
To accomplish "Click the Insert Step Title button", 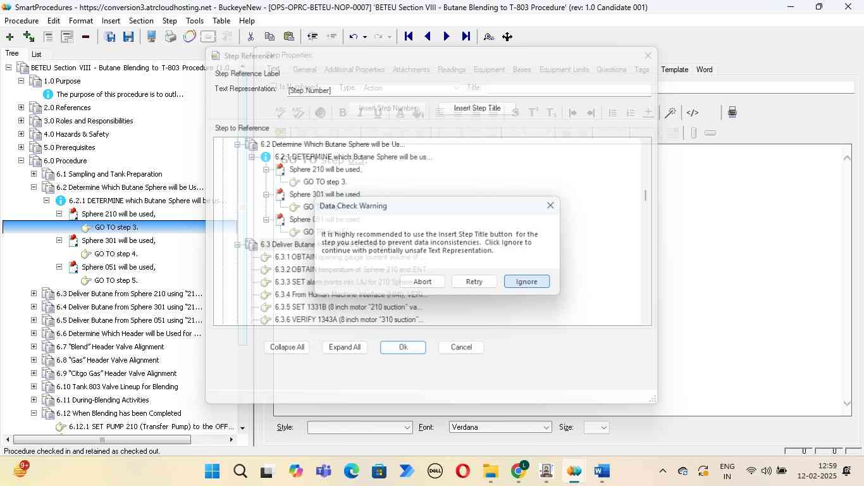I will [477, 108].
